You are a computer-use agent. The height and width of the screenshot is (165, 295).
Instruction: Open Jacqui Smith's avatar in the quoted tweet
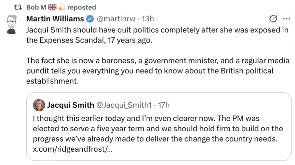(39, 105)
